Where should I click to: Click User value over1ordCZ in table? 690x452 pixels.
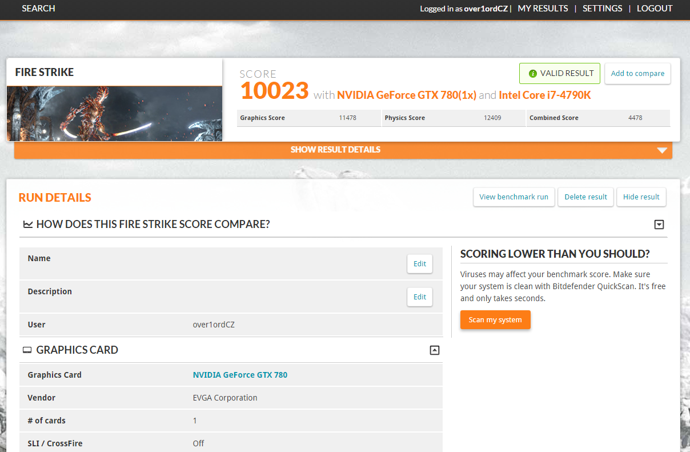214,325
